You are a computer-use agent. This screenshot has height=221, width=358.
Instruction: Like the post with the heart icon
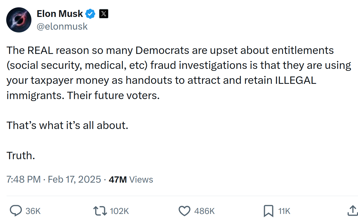pos(185,211)
